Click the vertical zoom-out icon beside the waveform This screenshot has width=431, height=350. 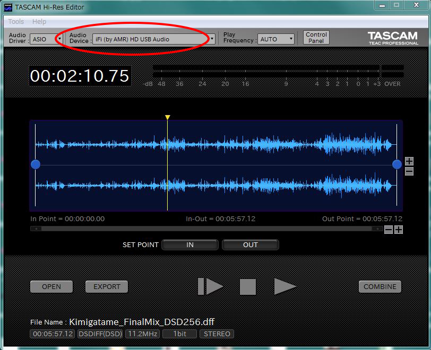click(409, 170)
